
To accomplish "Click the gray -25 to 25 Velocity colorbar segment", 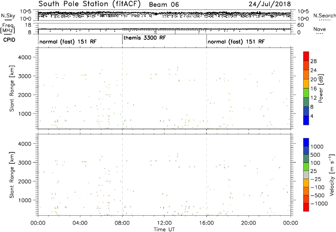I will point(306,175).
